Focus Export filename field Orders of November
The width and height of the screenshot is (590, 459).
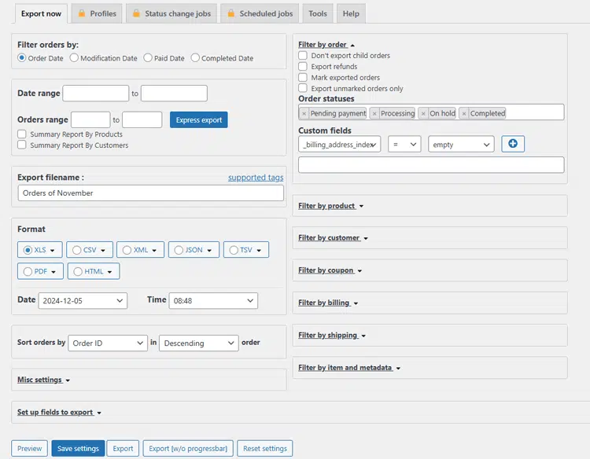[x=150, y=193]
